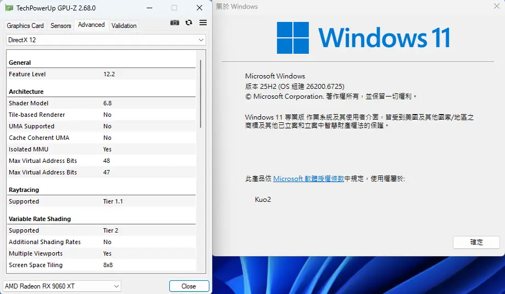Open the Sensors tab
This screenshot has height=294, width=505.
click(x=61, y=26)
